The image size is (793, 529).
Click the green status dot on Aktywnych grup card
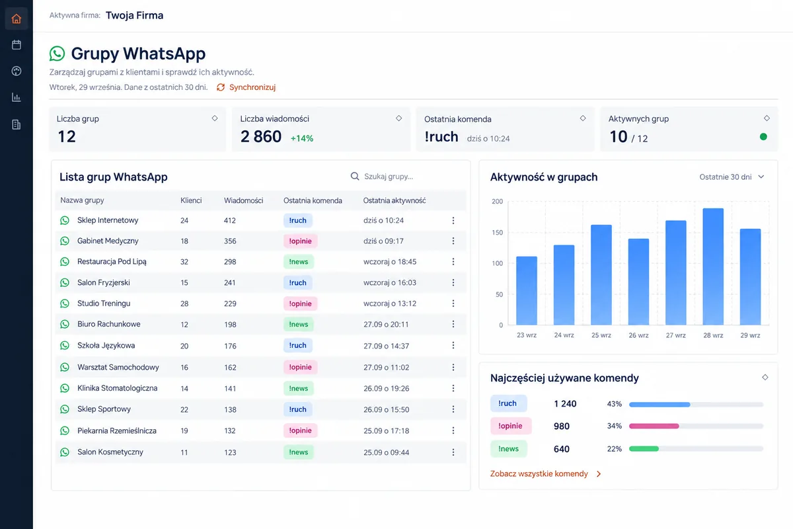763,137
